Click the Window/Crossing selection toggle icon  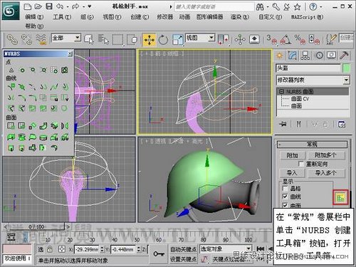pyautogui.click(x=132, y=39)
